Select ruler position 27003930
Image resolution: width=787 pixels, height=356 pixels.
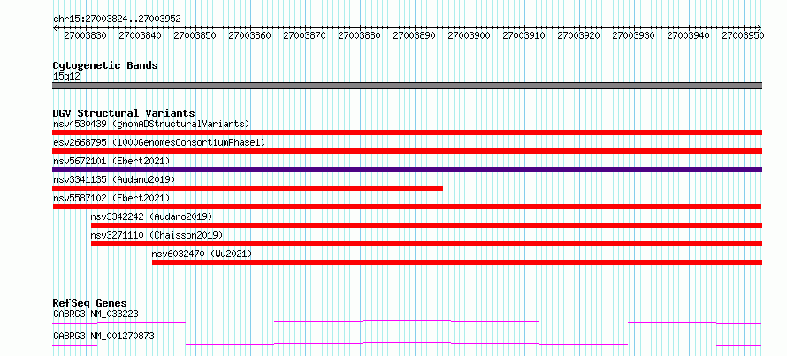coord(633,35)
